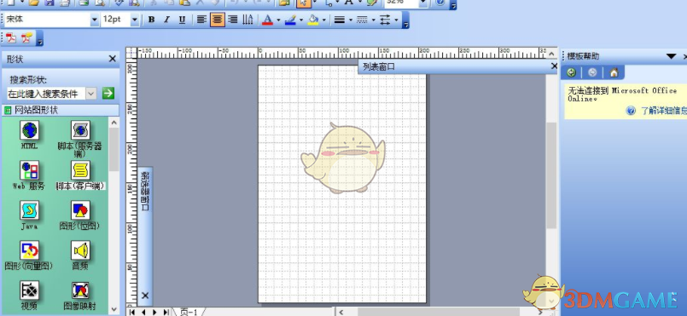
Task: Apply the blue line color
Action: pyautogui.click(x=290, y=20)
